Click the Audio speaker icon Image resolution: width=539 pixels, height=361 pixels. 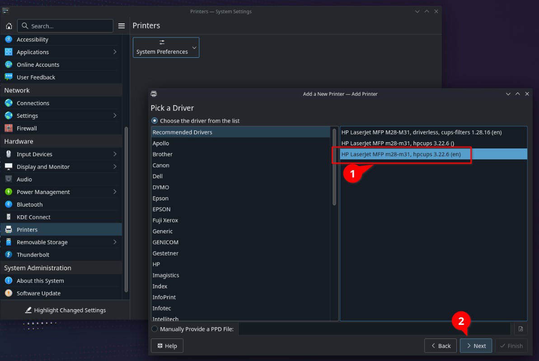pos(9,179)
